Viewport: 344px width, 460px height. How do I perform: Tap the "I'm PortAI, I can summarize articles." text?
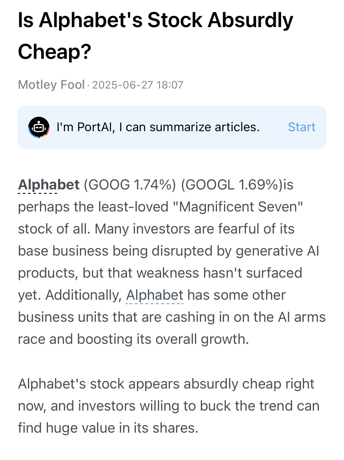tap(158, 127)
